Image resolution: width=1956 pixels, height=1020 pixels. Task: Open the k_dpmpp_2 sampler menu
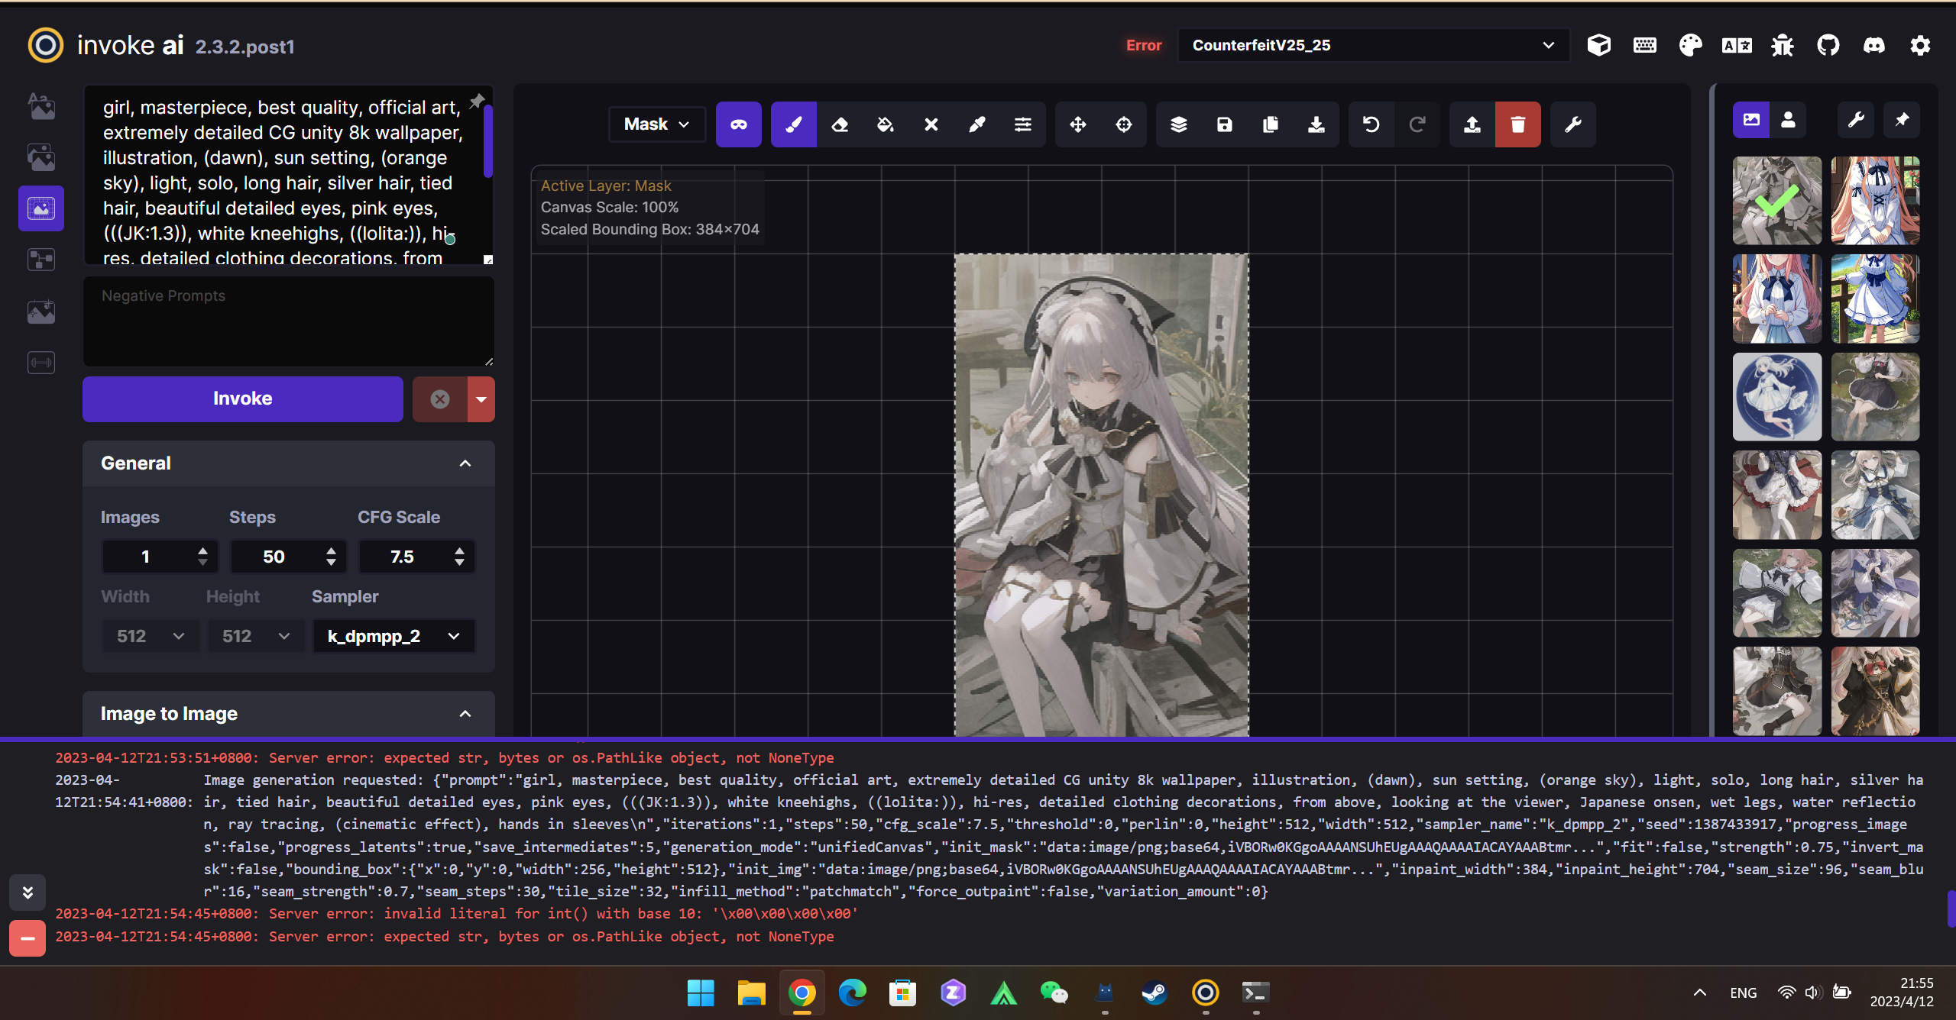393,635
